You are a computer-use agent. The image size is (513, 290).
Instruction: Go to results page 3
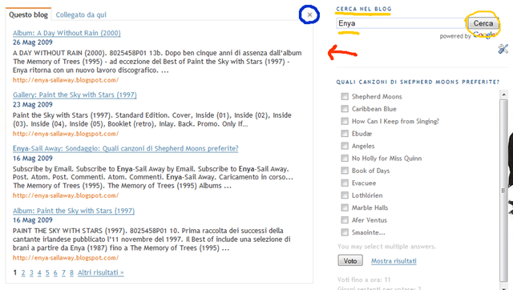[x=31, y=272]
